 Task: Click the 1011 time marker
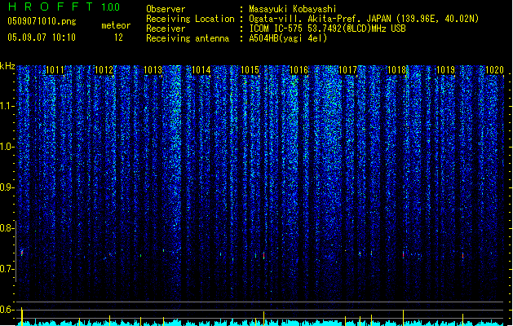click(x=55, y=70)
